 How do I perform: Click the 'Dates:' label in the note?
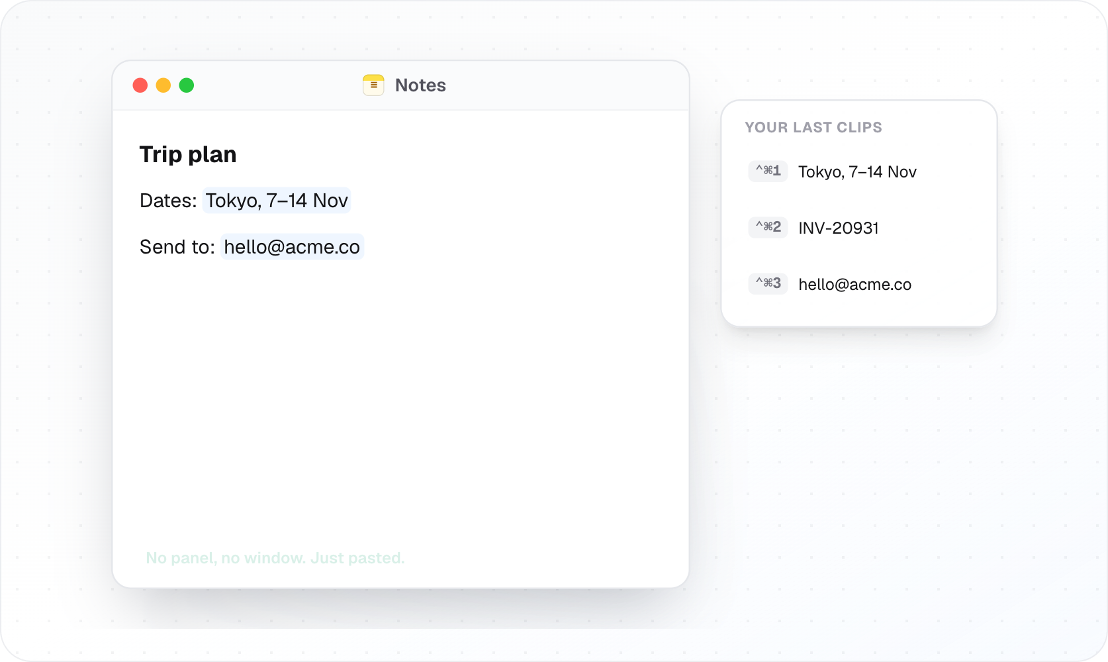(168, 201)
